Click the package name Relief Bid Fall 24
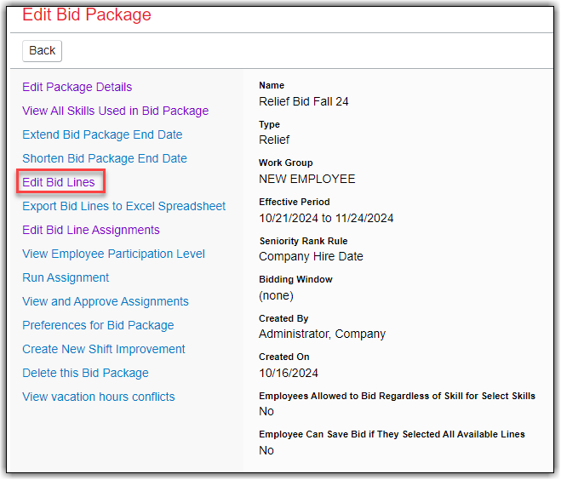This screenshot has width=561, height=480. pos(303,101)
